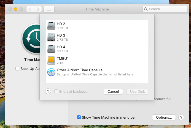
Task: Select the HD 4 disk icon
Action: point(51,49)
